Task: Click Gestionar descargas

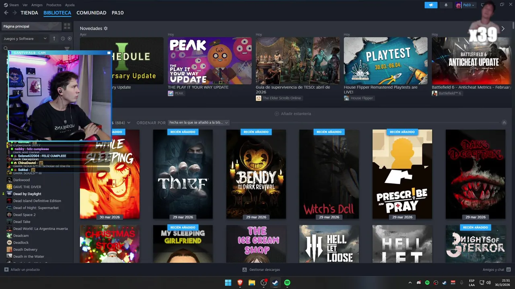Action: (x=265, y=270)
